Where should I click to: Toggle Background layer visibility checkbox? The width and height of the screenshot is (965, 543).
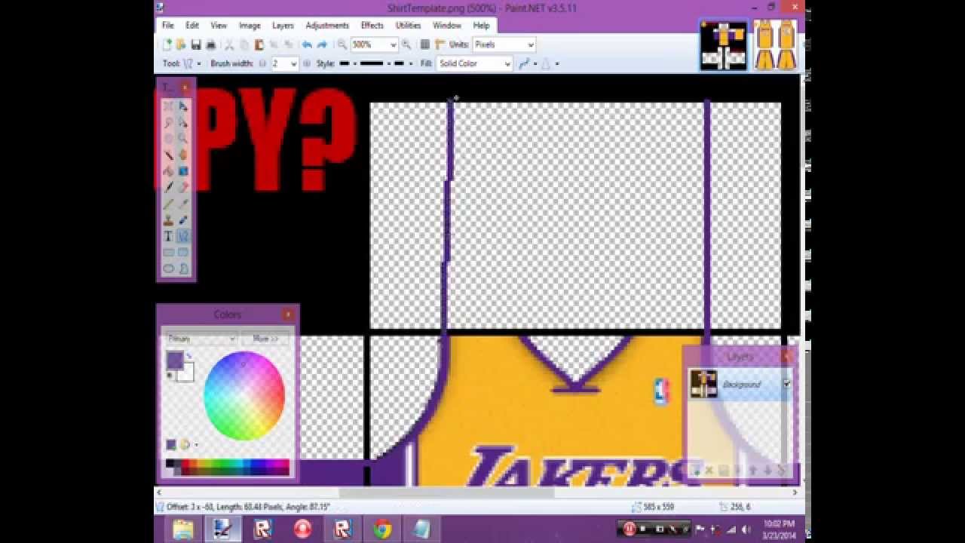tap(786, 384)
